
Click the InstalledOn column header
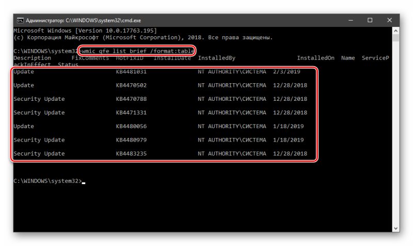coord(315,58)
